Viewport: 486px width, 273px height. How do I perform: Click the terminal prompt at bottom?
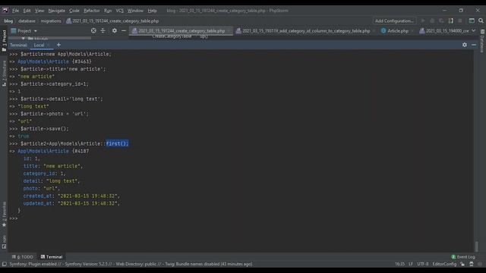click(14, 218)
